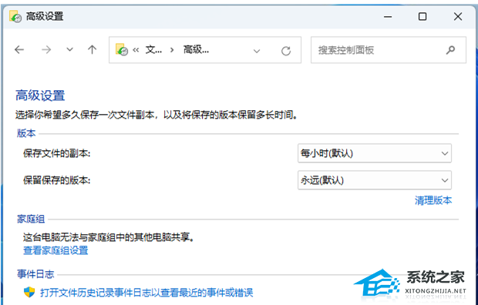478x305 pixels.
Task: Click the 高级设置 page heading
Action: click(x=40, y=96)
